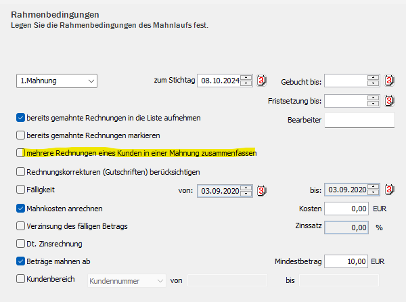Focus the Mindestbetrag input field
Screen dimensions: 406x302
[x=346, y=261]
